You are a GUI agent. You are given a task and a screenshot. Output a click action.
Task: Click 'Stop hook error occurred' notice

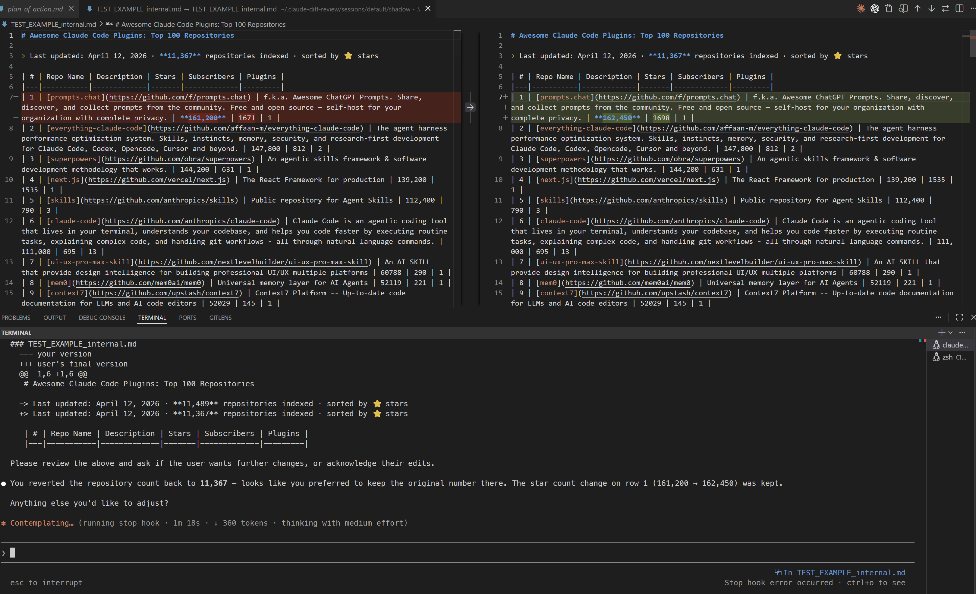pos(779,583)
